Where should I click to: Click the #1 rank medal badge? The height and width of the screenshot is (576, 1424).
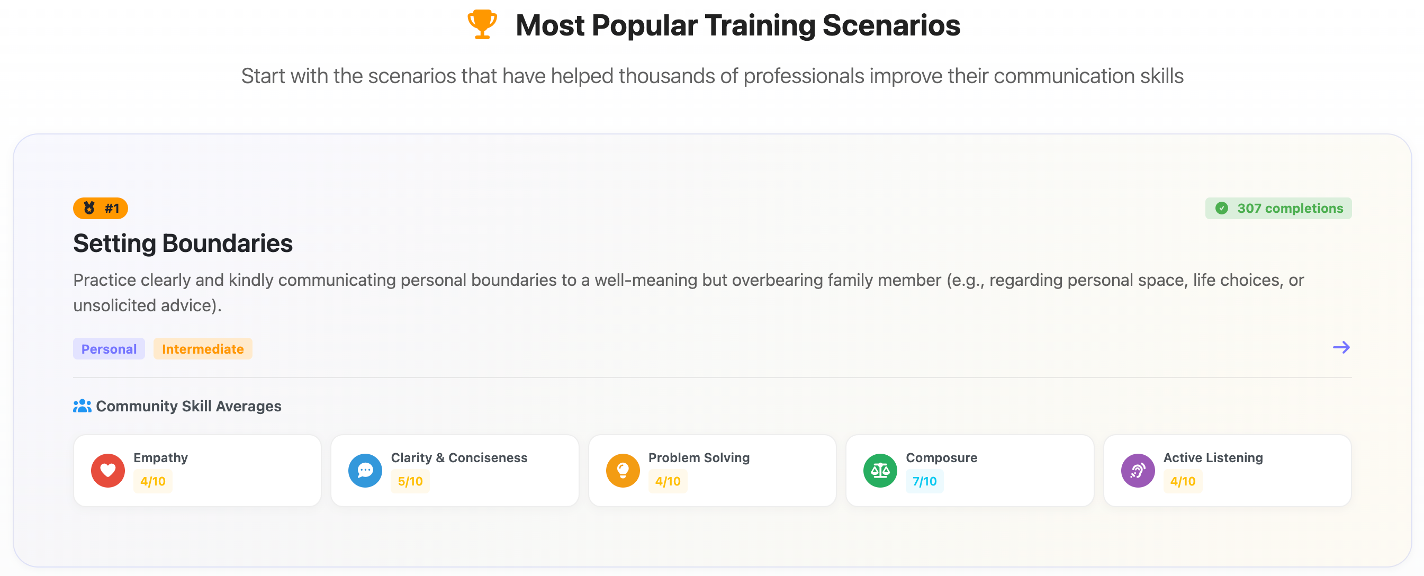101,209
